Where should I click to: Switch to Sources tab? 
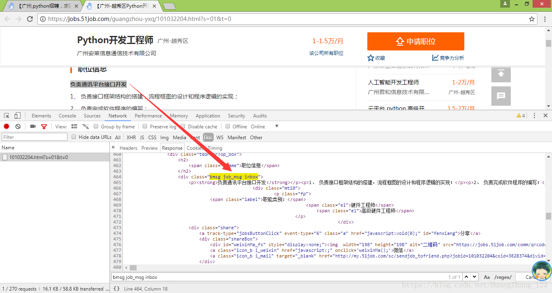tap(92, 116)
